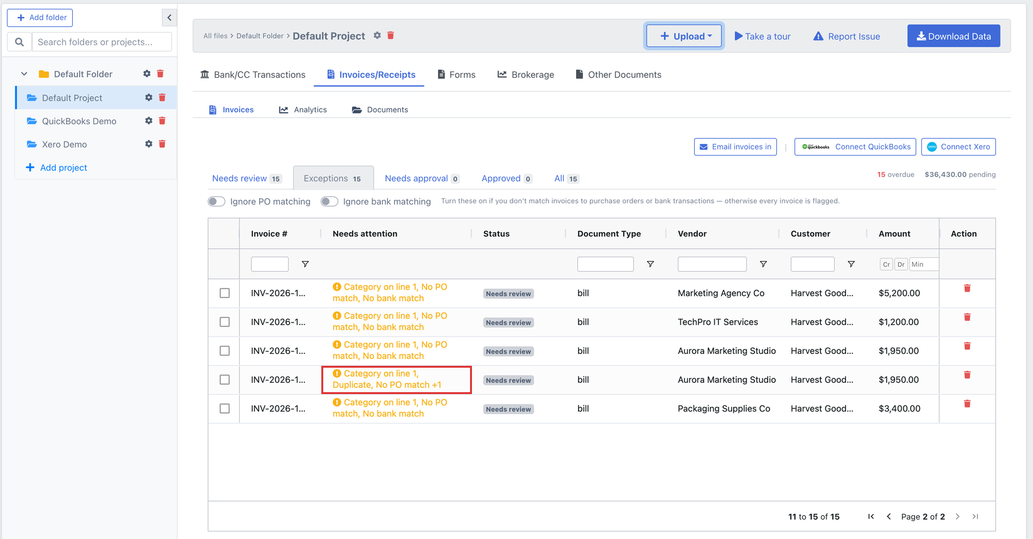This screenshot has height=539, width=1033.
Task: Click Add project in the sidebar
Action: (x=56, y=168)
